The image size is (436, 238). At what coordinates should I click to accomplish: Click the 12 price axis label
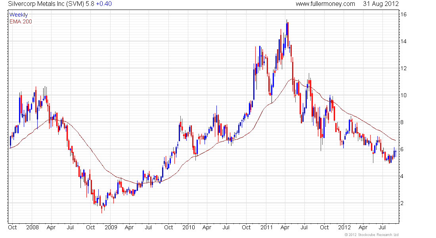403,69
